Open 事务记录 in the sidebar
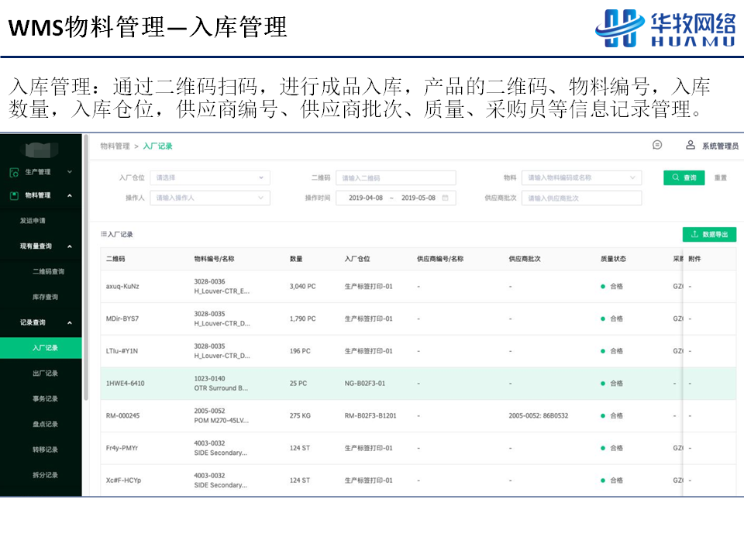Screen dimensions: 744x558 45,398
